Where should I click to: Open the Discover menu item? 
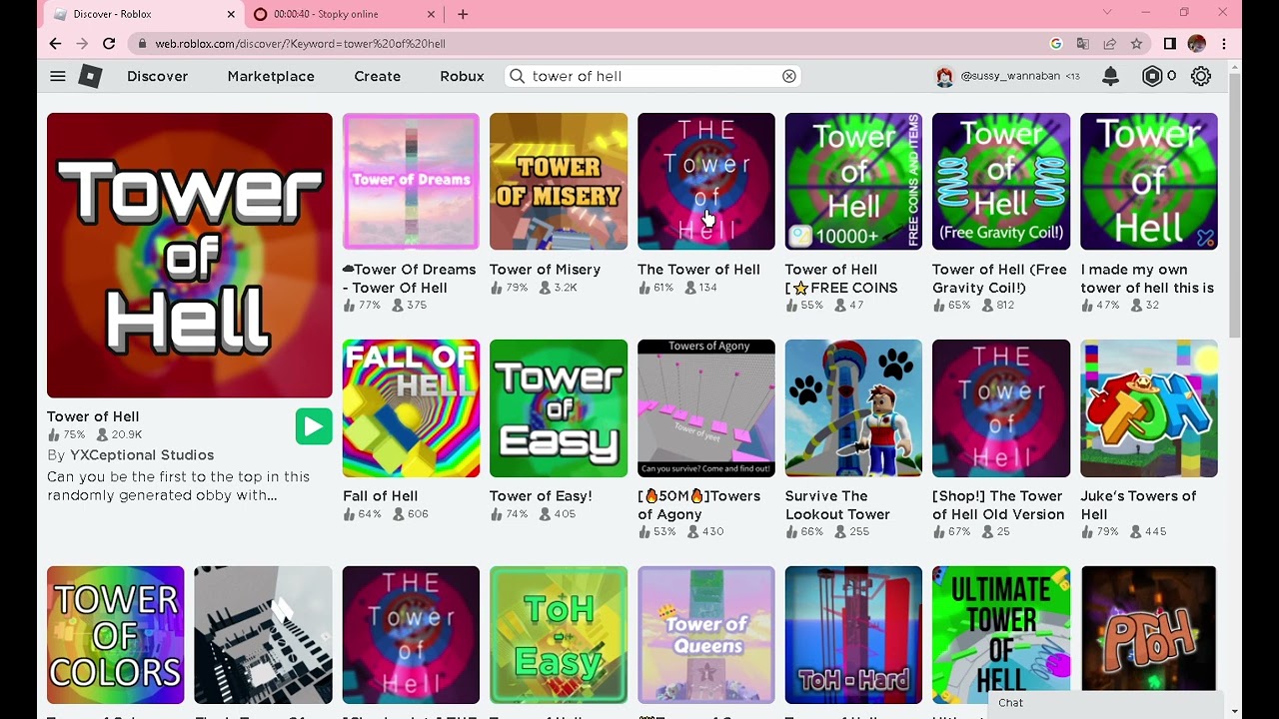click(158, 76)
